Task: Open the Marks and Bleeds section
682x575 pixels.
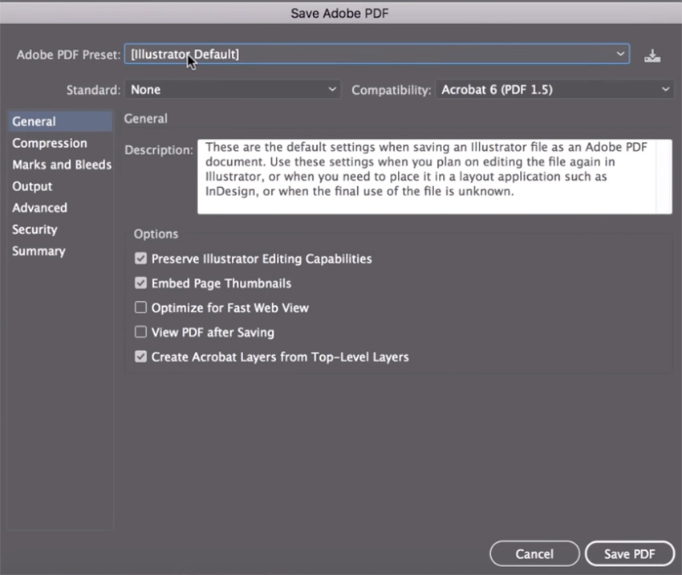Action: click(x=62, y=165)
